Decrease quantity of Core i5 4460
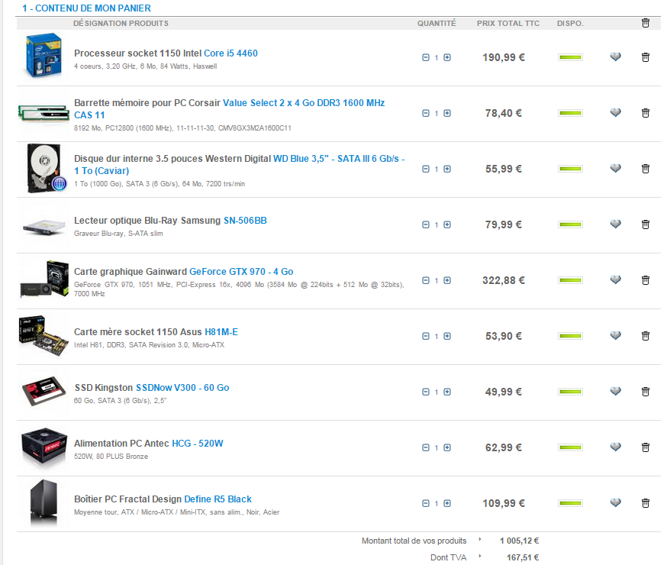The image size is (667, 565). pos(426,57)
